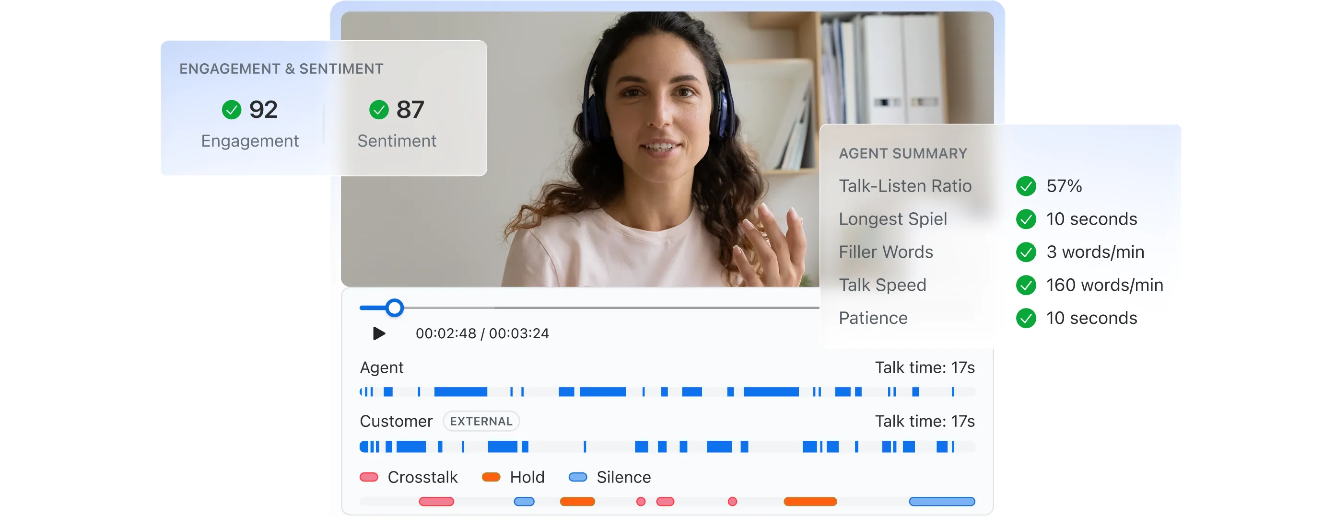Click the first crosstalk segment on the timeline
This screenshot has height=527, width=1335.
[x=436, y=501]
